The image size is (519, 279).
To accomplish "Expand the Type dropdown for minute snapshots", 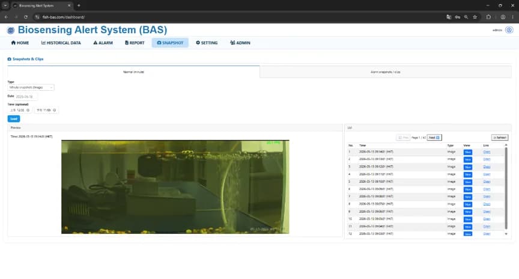I will click(x=31, y=87).
